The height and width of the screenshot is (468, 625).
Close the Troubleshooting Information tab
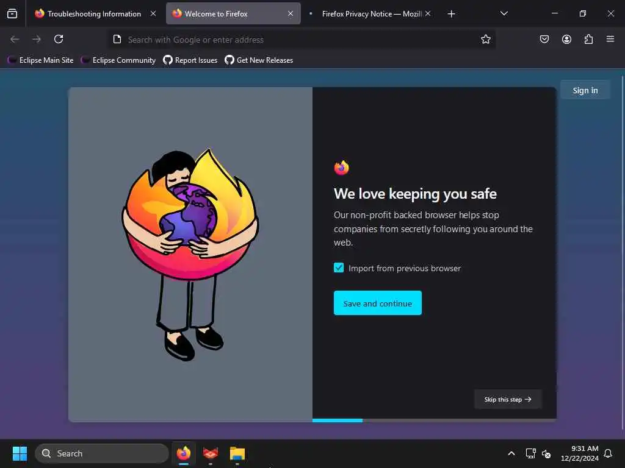153,13
